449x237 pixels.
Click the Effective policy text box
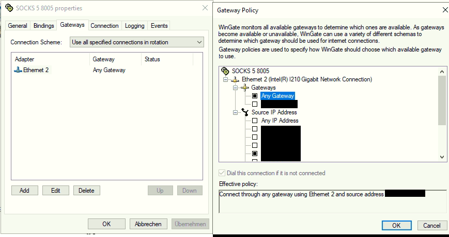(x=332, y=201)
